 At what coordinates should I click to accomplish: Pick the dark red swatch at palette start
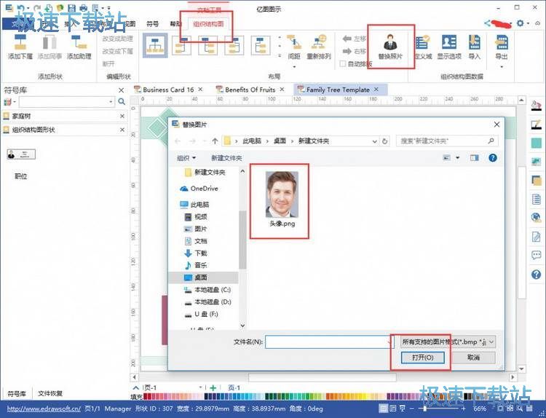[x=146, y=396]
